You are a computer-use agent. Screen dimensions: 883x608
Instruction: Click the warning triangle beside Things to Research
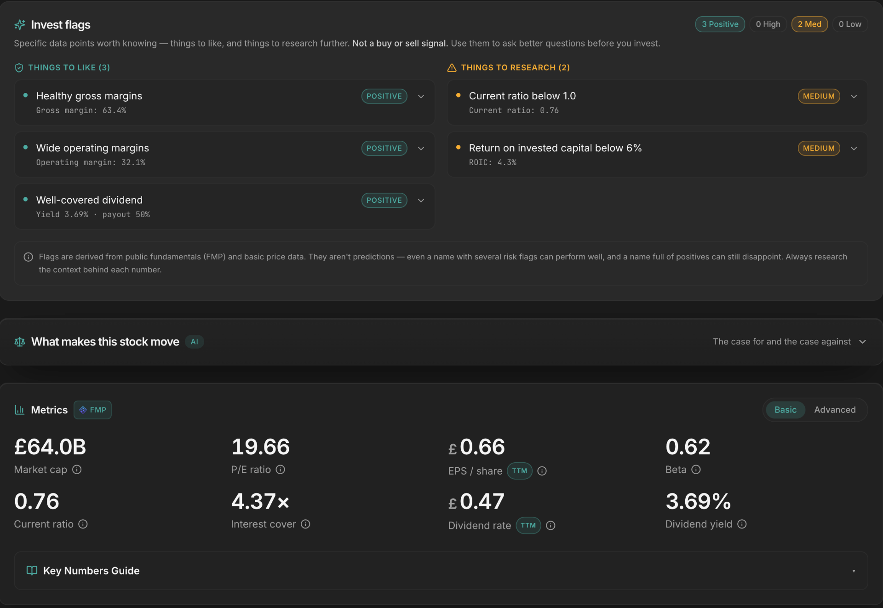click(x=452, y=68)
